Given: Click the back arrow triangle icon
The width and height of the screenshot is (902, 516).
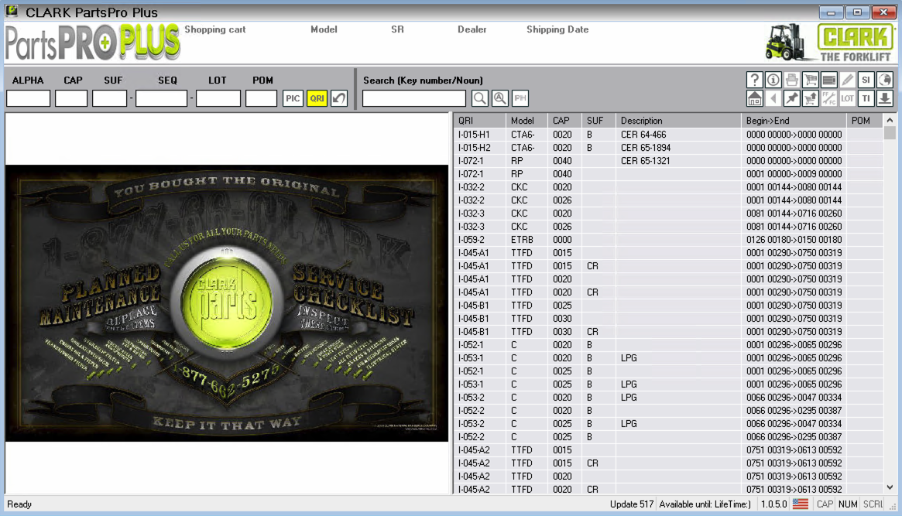Looking at the screenshot, I should [x=773, y=98].
